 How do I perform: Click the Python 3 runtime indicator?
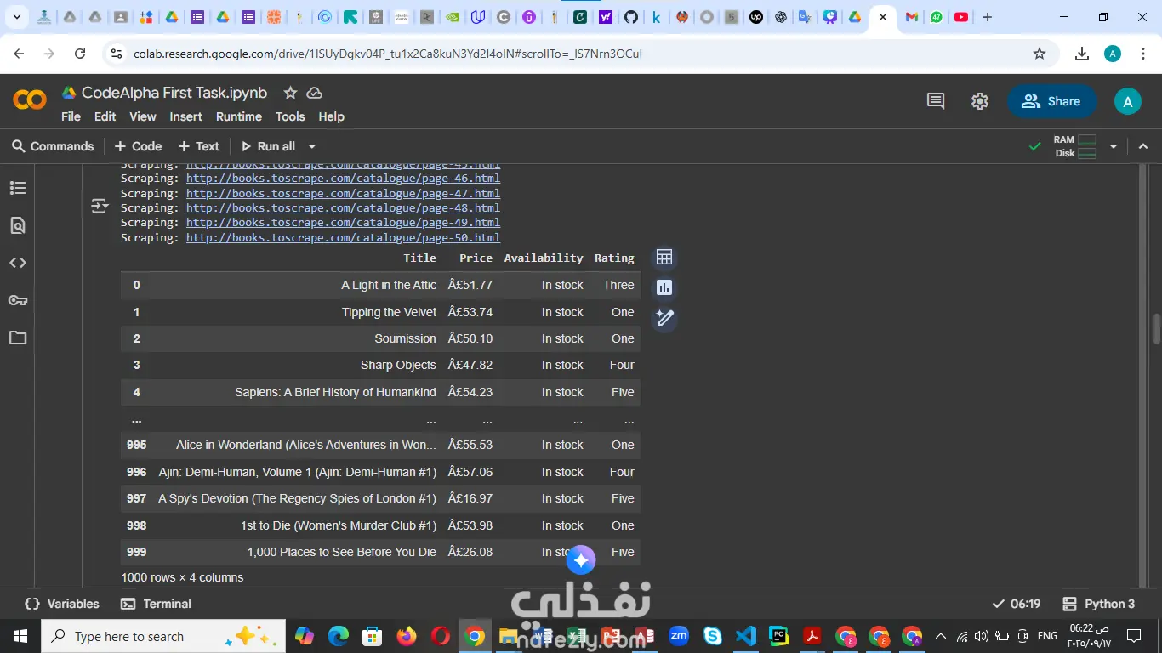(1099, 604)
